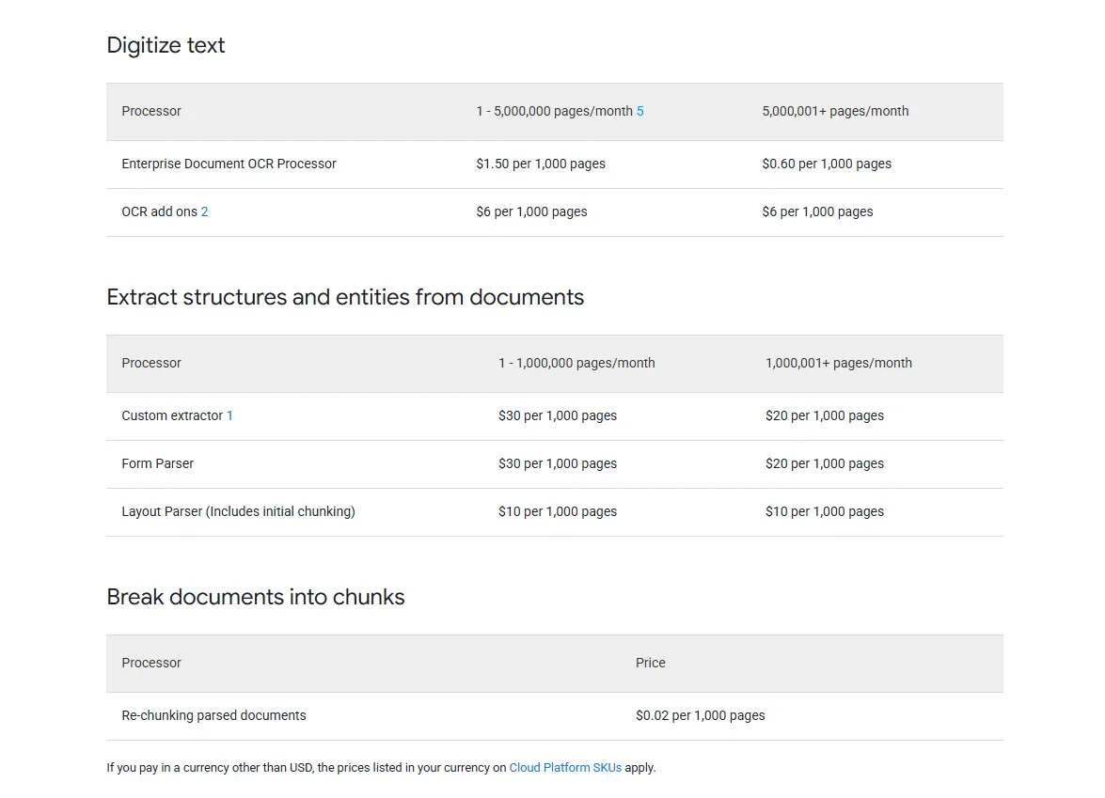The image size is (1105, 798).
Task: Click the 'Price' column header
Action: pyautogui.click(x=651, y=664)
